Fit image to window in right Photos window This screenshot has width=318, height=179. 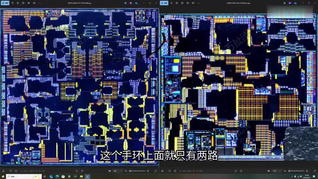coord(236,171)
